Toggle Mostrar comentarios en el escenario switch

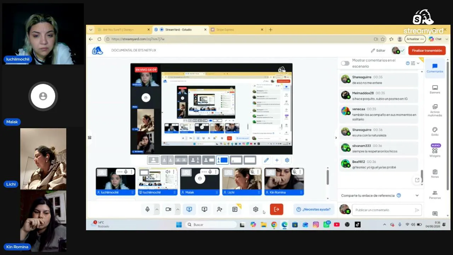click(x=345, y=63)
